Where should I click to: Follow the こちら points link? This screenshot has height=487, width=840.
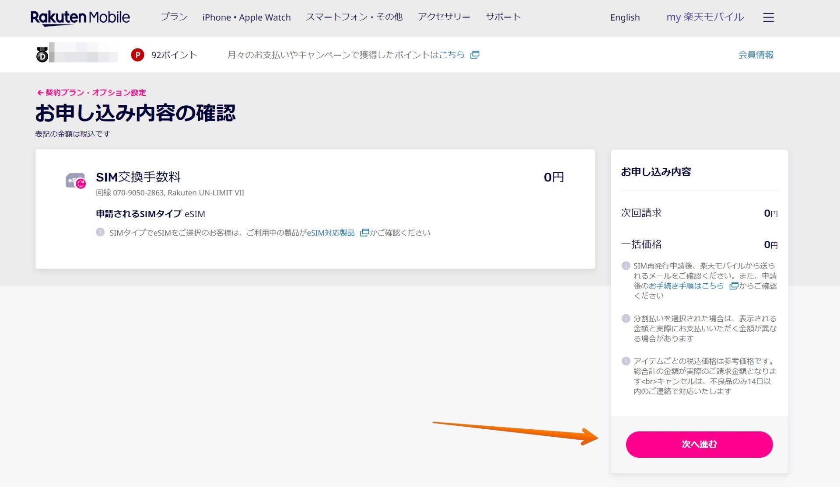(451, 55)
